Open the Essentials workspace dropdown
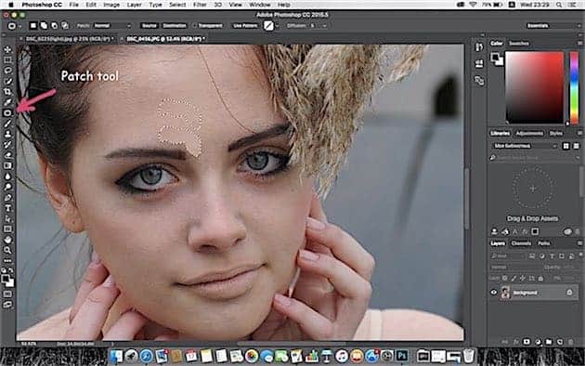Viewport: 585px width, 366px height. [553, 26]
